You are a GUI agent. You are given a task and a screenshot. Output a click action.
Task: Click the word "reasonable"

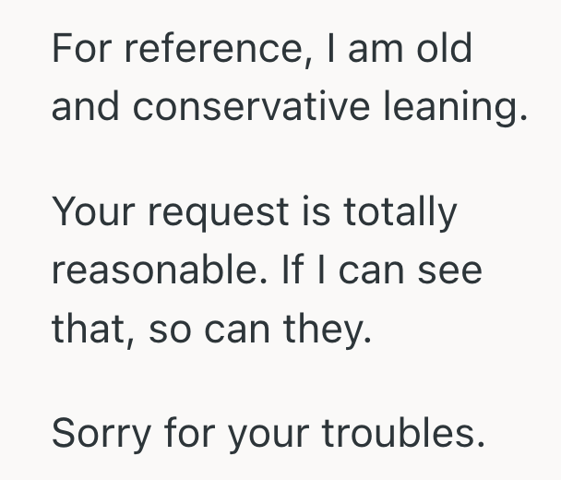pos(150,271)
